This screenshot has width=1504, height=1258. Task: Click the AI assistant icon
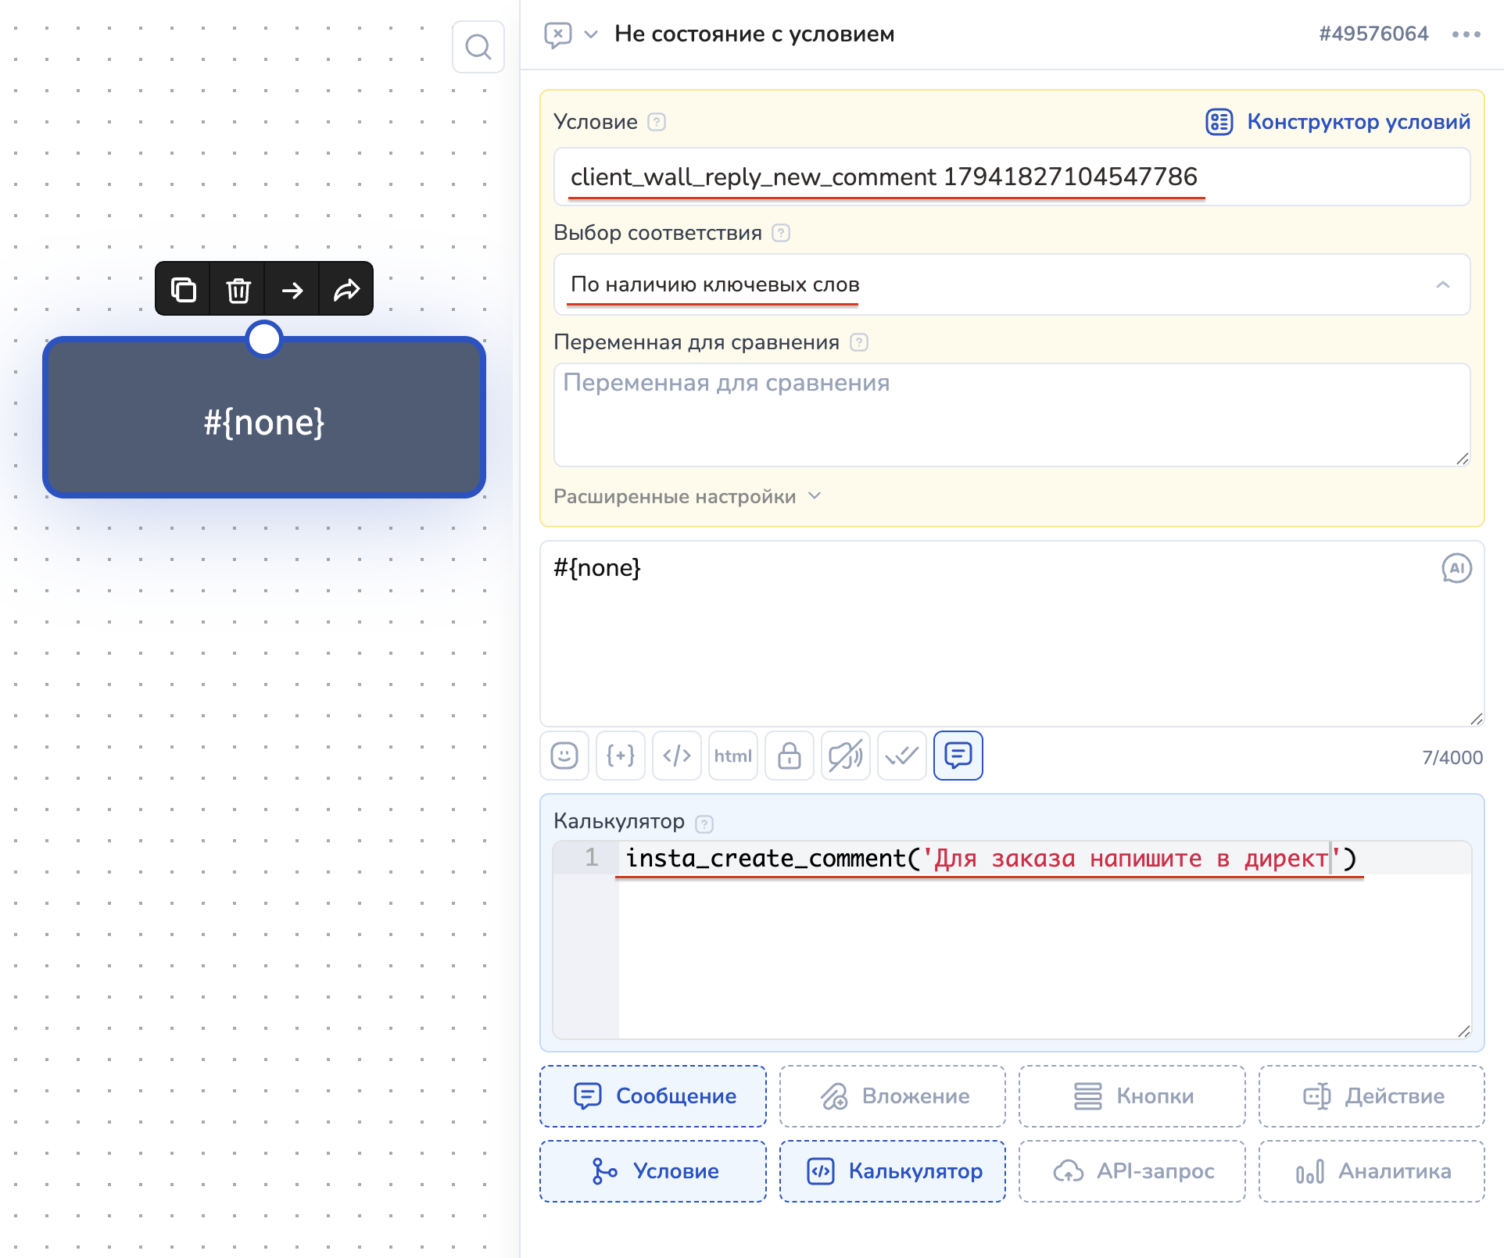[x=1456, y=568]
